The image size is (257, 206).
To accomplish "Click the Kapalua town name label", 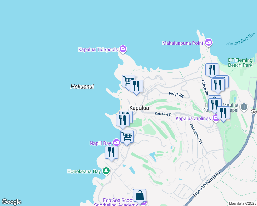I will click(x=139, y=108).
